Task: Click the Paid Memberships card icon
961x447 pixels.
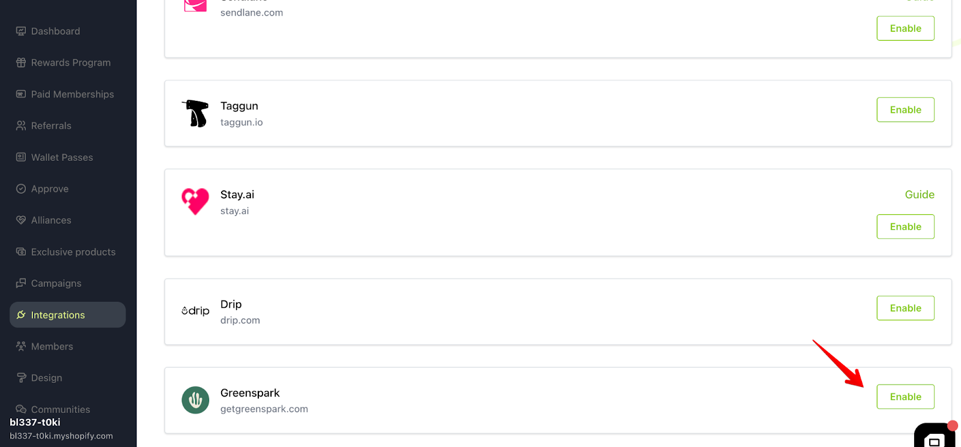Action: click(21, 94)
